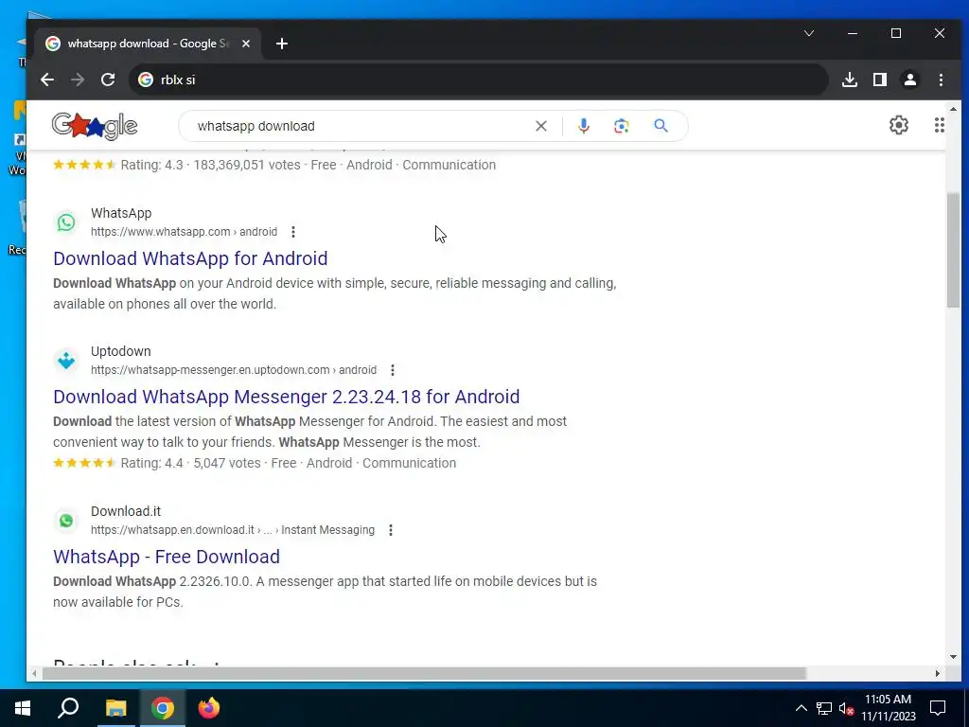Click the whatsapp.com › android URL
This screenshot has height=727, width=969.
[x=185, y=232]
